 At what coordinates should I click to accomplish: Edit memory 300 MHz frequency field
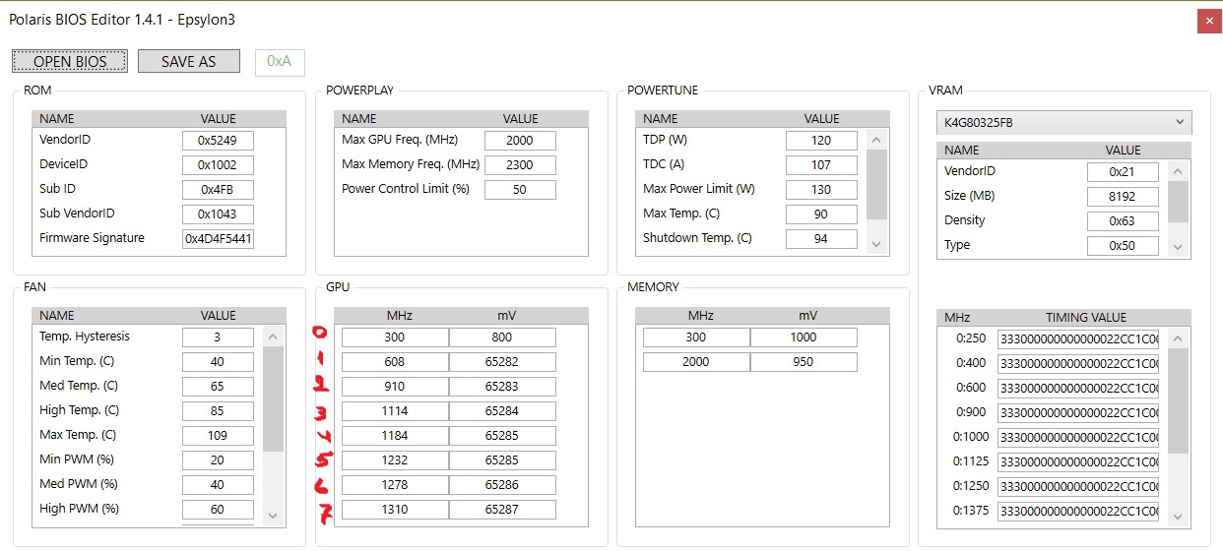pos(696,337)
